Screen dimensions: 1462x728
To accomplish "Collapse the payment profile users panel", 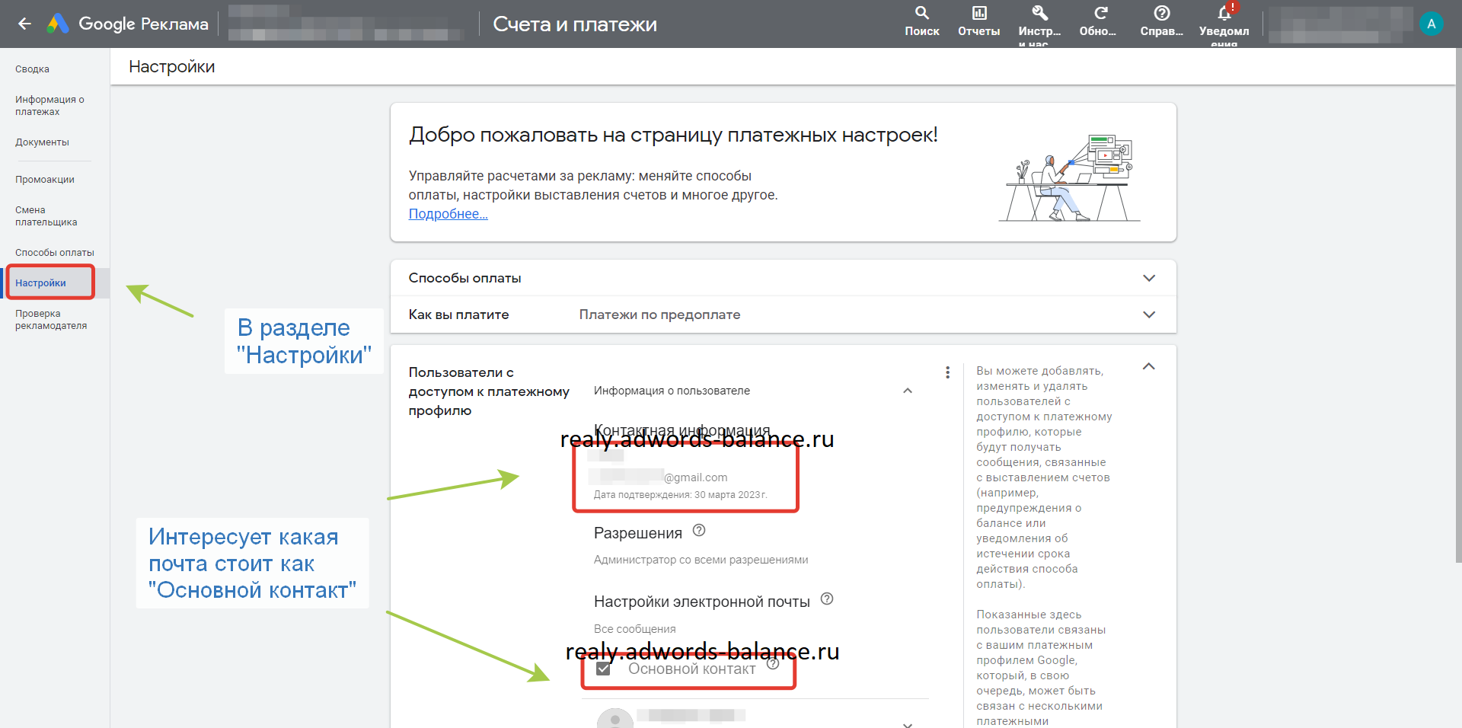I will [1149, 367].
